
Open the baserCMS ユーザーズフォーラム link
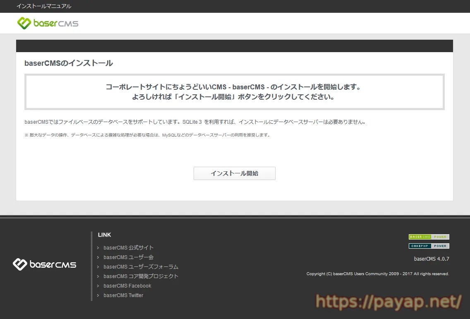pos(141,266)
